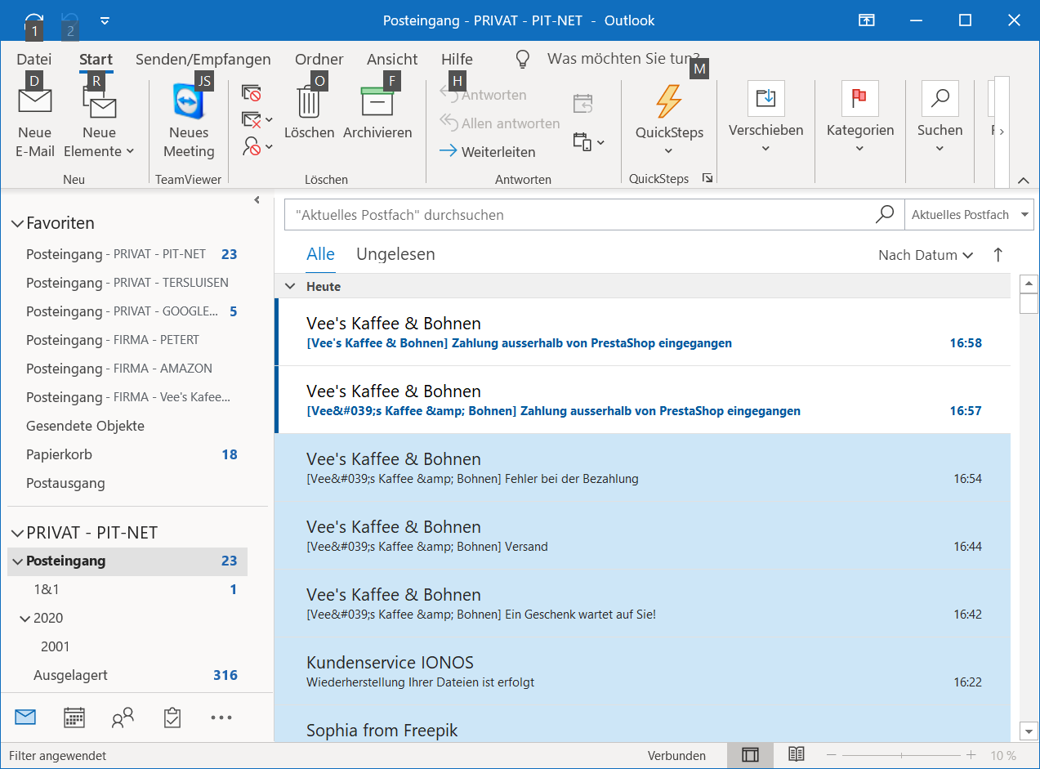Collapse the 2020 folder
1040x769 pixels.
coord(25,619)
